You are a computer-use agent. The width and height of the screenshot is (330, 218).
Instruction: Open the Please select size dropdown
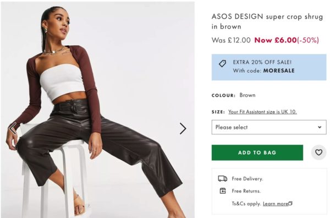pos(269,127)
